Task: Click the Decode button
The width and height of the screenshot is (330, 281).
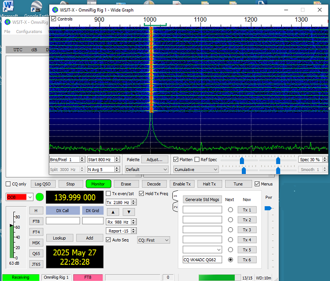Action: pyautogui.click(x=154, y=184)
